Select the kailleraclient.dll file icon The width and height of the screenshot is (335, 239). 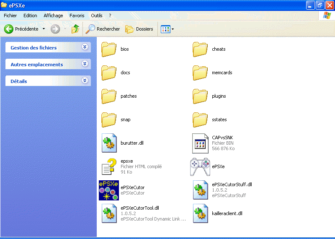[200, 213]
